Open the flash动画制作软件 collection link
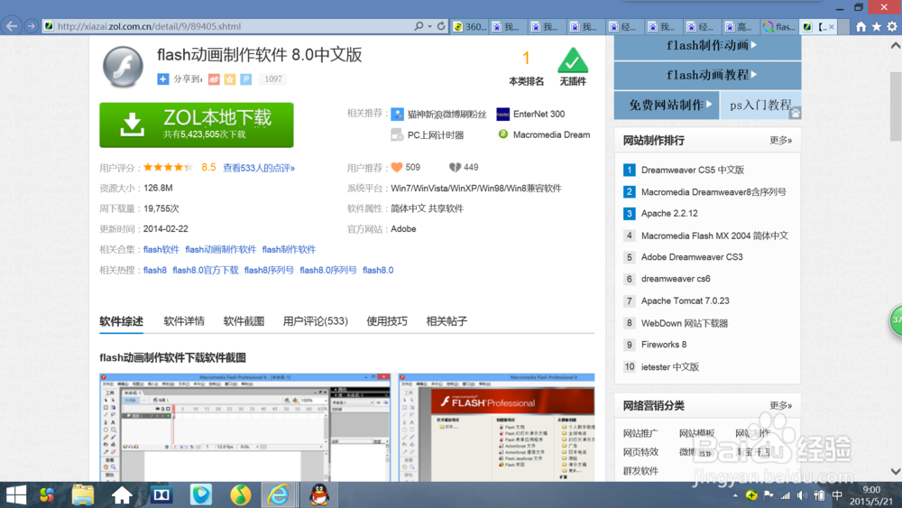 221,249
